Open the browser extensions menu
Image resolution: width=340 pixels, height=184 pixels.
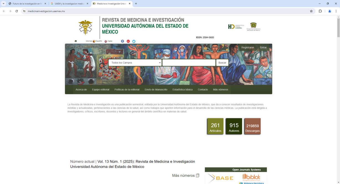tap(320, 11)
